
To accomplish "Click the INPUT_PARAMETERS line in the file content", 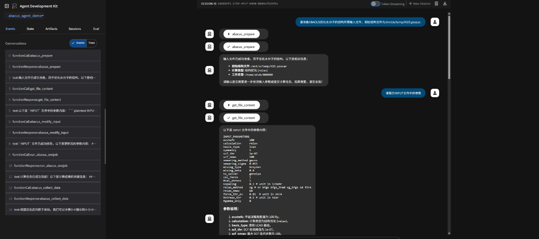I will coord(236,137).
